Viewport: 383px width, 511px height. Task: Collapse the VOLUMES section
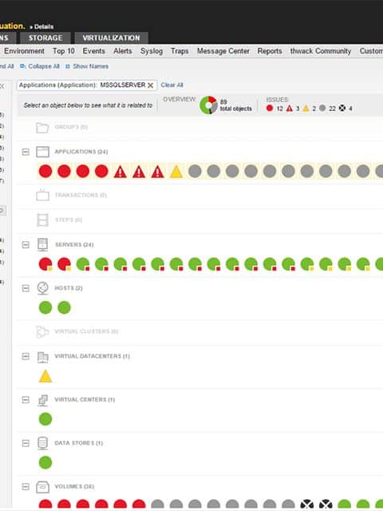click(26, 486)
